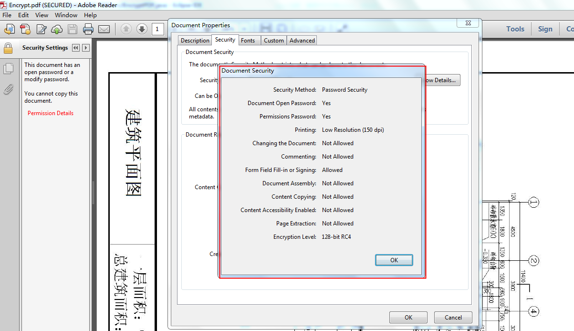Open the Sign pane
574x331 pixels.
click(545, 29)
